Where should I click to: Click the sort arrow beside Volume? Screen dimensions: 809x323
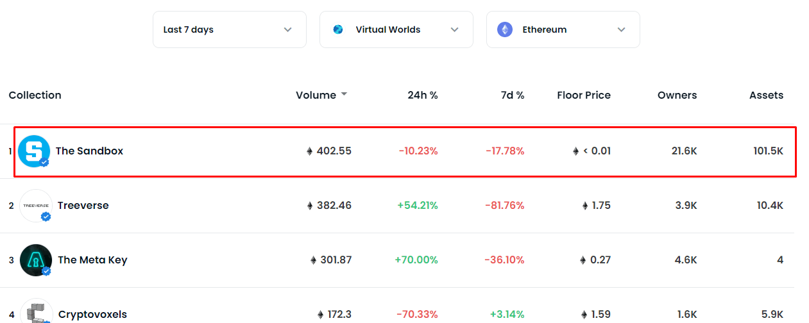(344, 94)
